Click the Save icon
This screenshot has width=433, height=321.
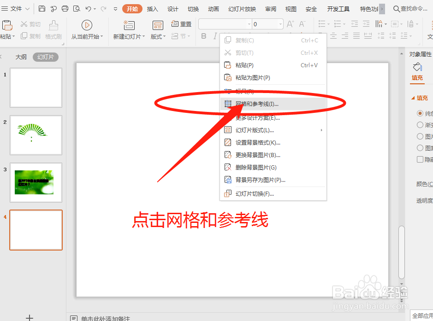pyautogui.click(x=42, y=8)
